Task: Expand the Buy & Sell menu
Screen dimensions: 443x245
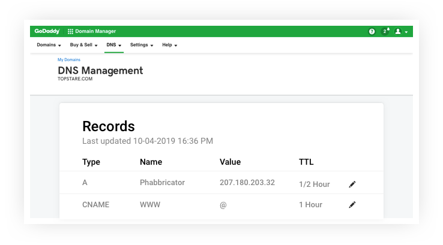Action: (x=83, y=45)
